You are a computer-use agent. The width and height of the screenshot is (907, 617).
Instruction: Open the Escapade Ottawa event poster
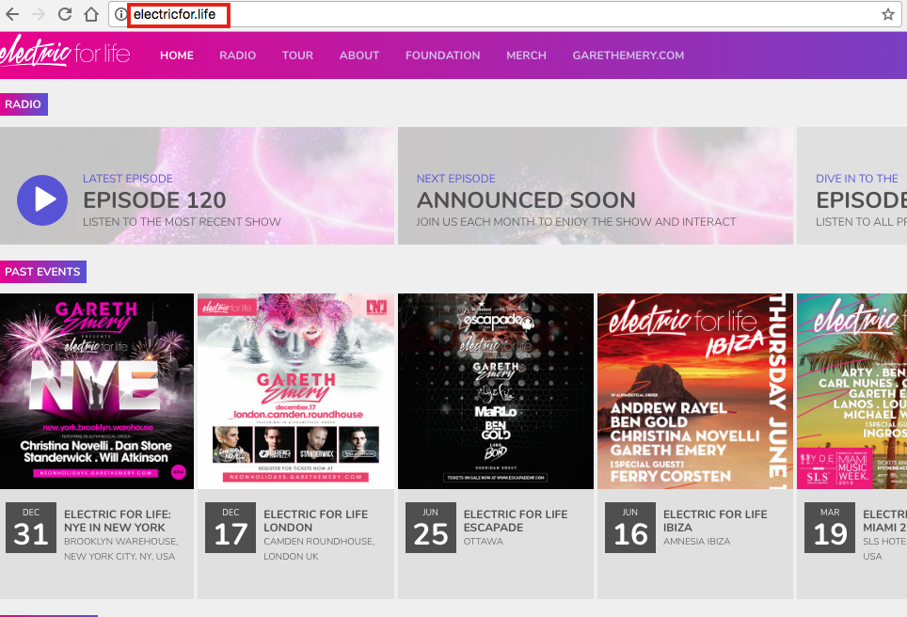pos(496,391)
